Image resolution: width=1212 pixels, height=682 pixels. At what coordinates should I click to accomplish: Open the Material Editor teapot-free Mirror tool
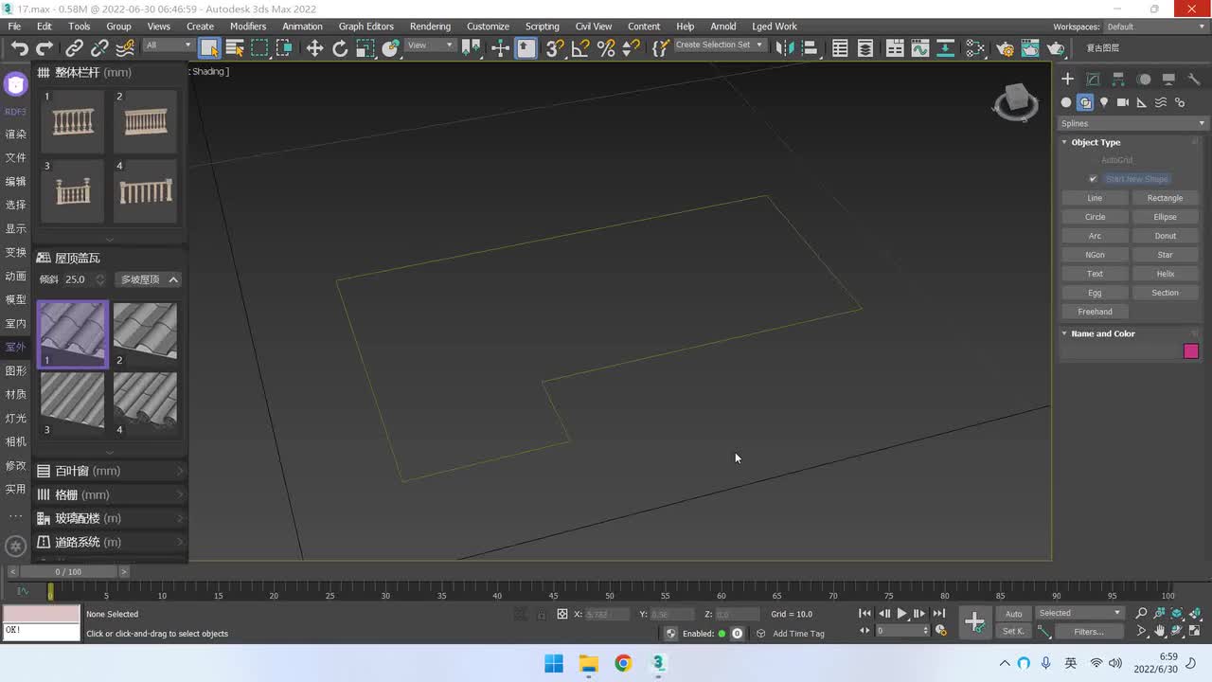tap(783, 48)
